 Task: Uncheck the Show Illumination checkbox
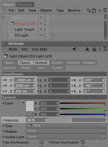83,142
